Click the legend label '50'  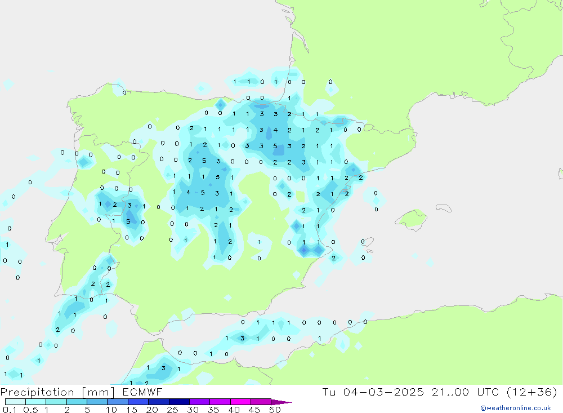(275, 410)
